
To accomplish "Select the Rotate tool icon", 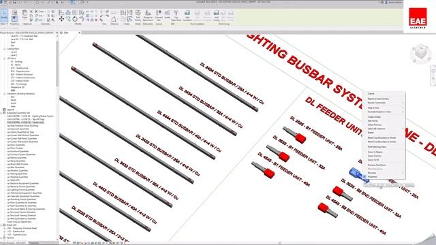I will pyautogui.click(x=75, y=19).
